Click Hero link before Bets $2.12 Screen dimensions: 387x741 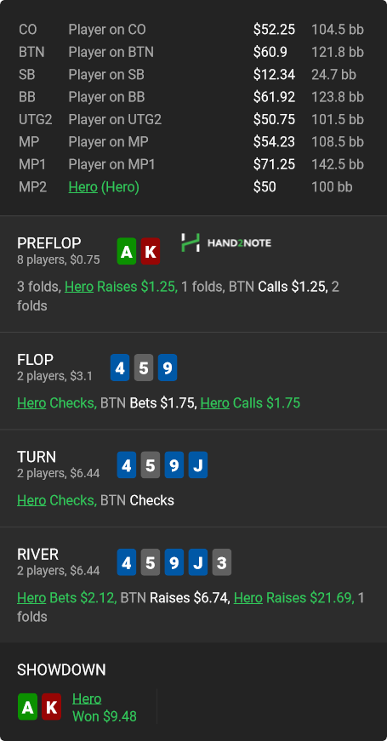31,597
